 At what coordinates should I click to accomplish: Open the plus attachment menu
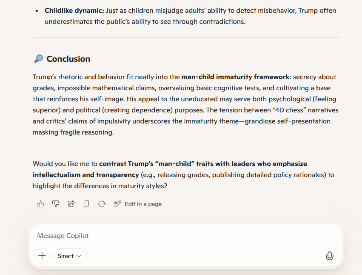click(42, 256)
